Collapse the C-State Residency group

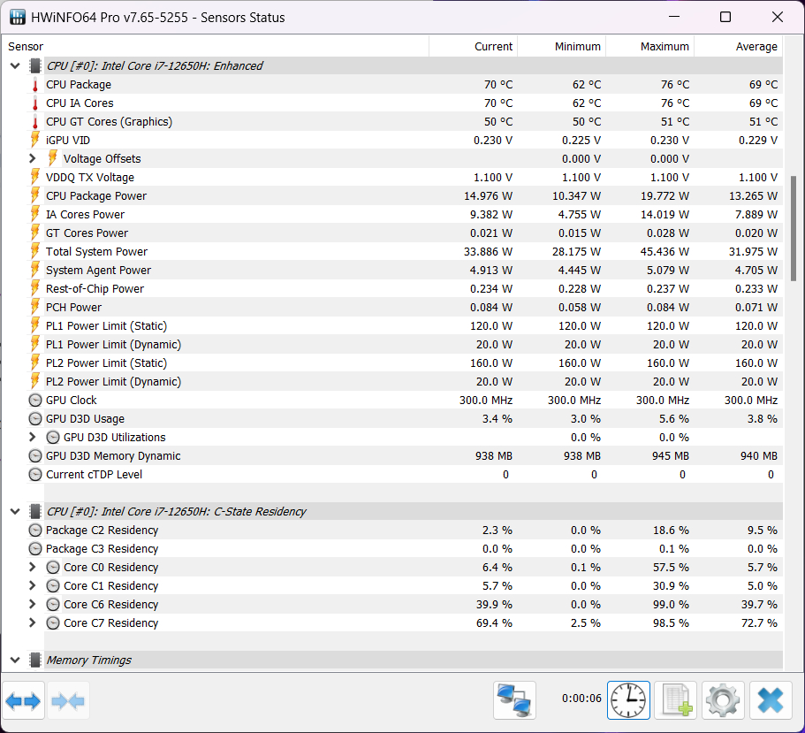[x=15, y=512]
